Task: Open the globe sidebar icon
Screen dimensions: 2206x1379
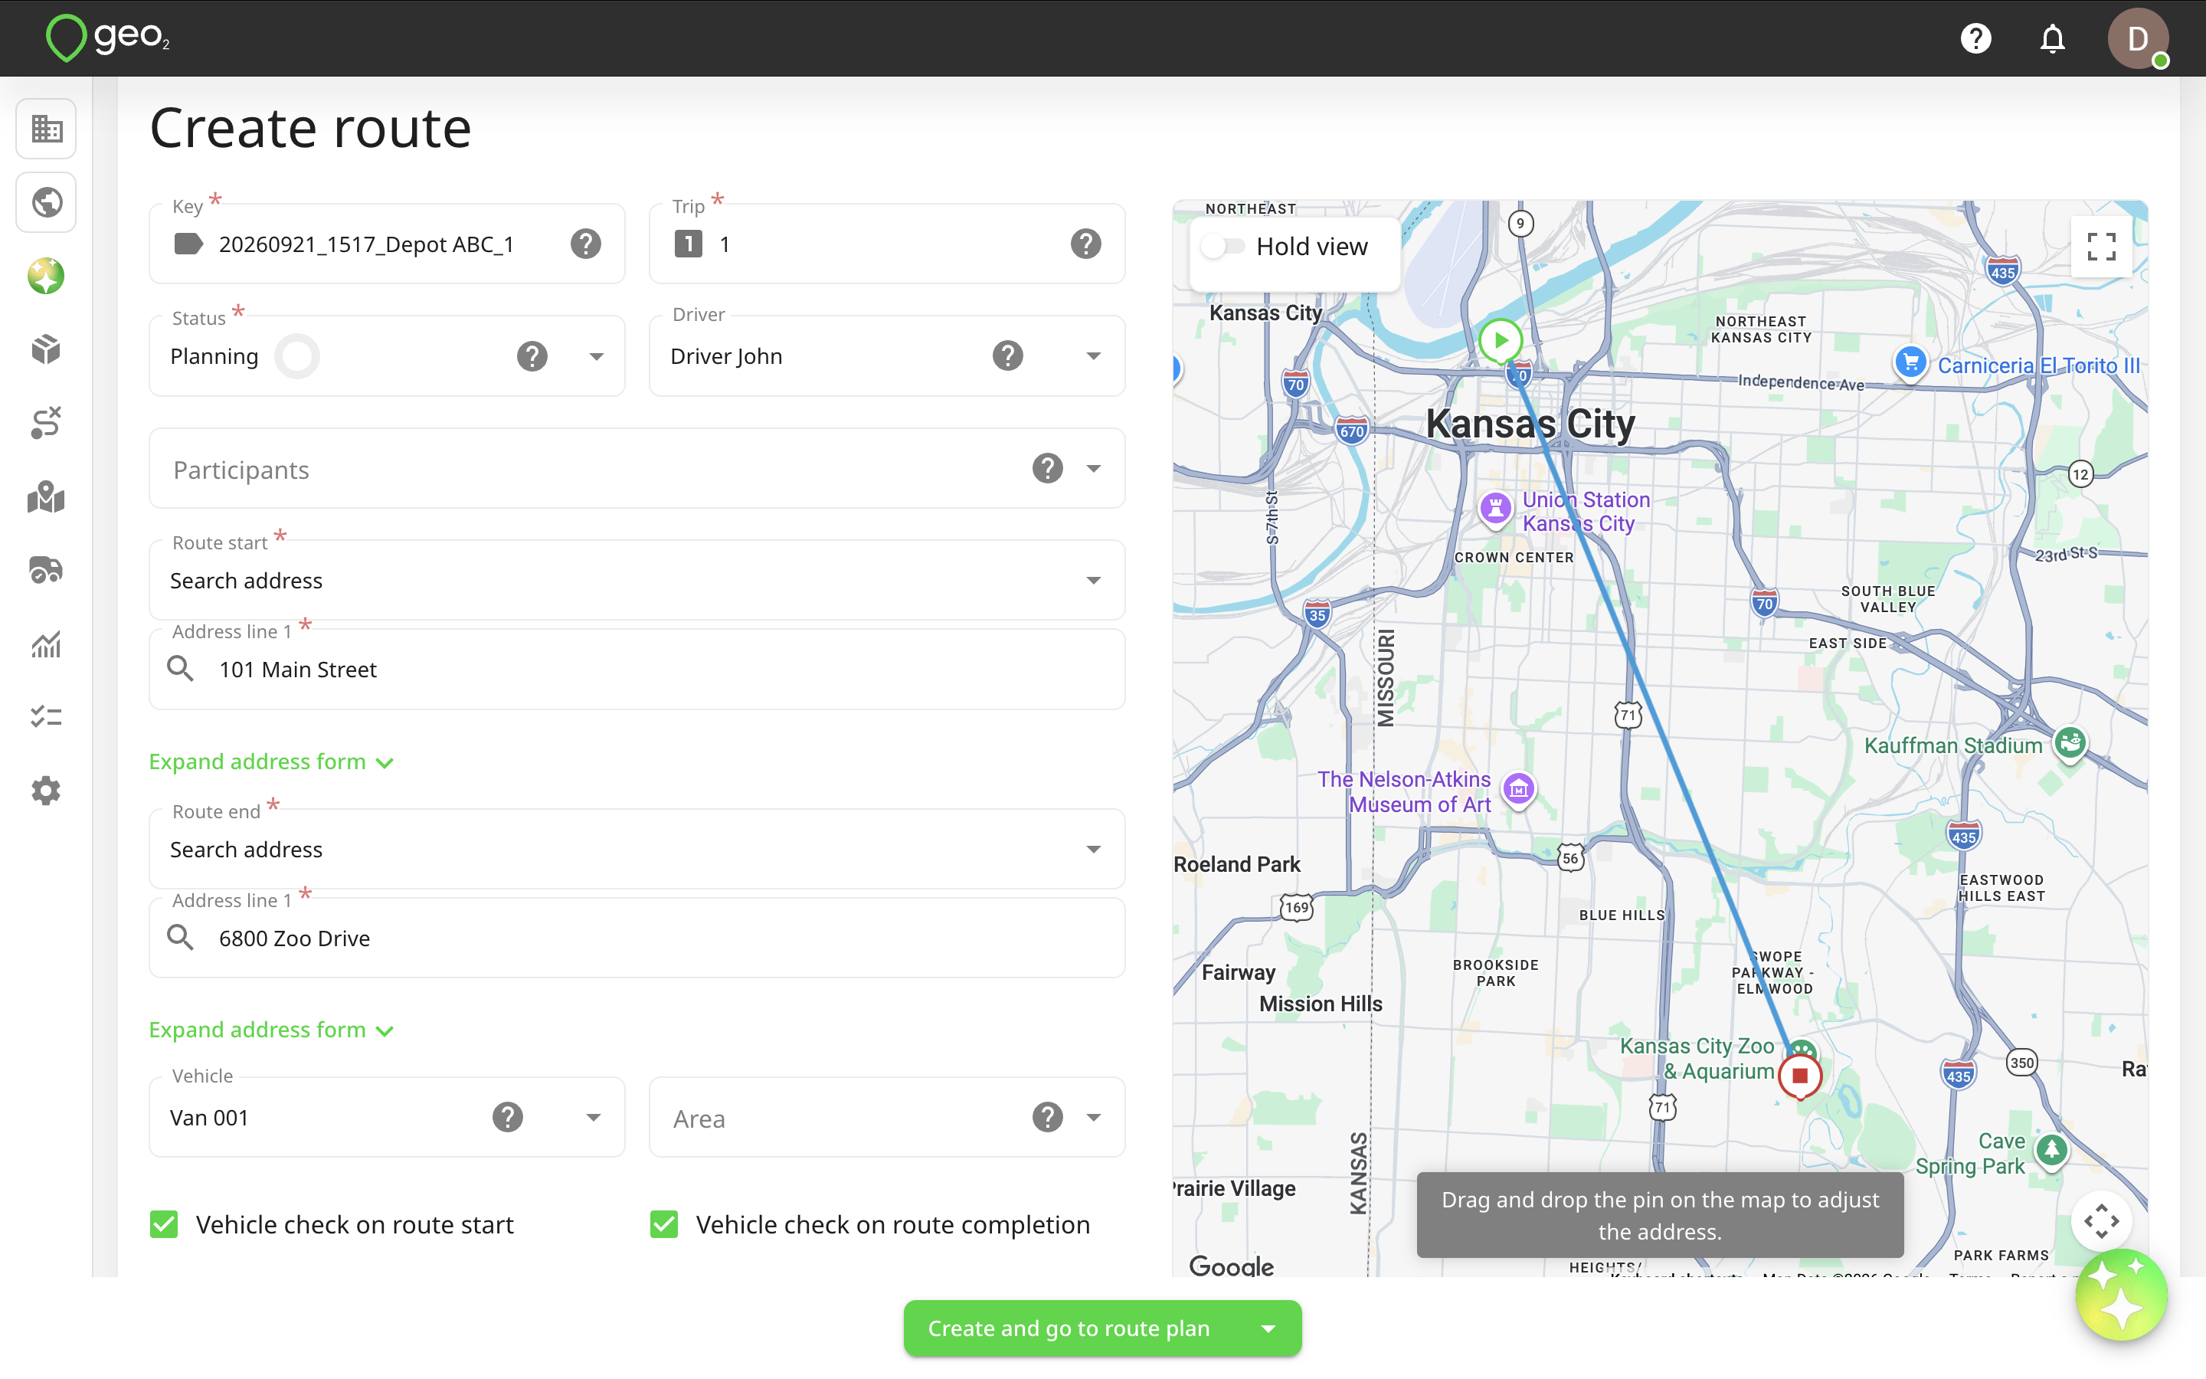Action: tap(47, 202)
